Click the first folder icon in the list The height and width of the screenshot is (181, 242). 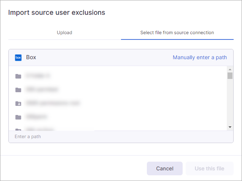(18, 76)
